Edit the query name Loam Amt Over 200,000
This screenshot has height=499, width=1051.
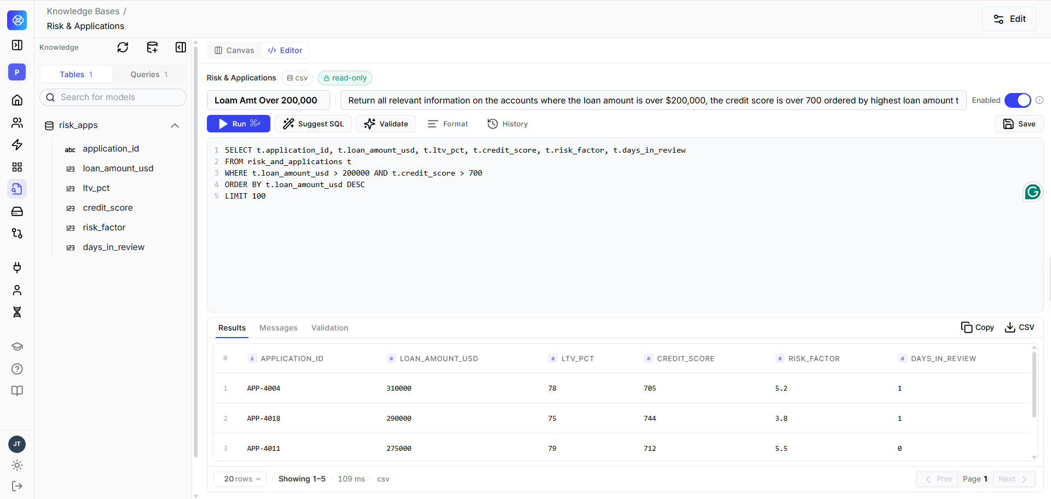(268, 100)
